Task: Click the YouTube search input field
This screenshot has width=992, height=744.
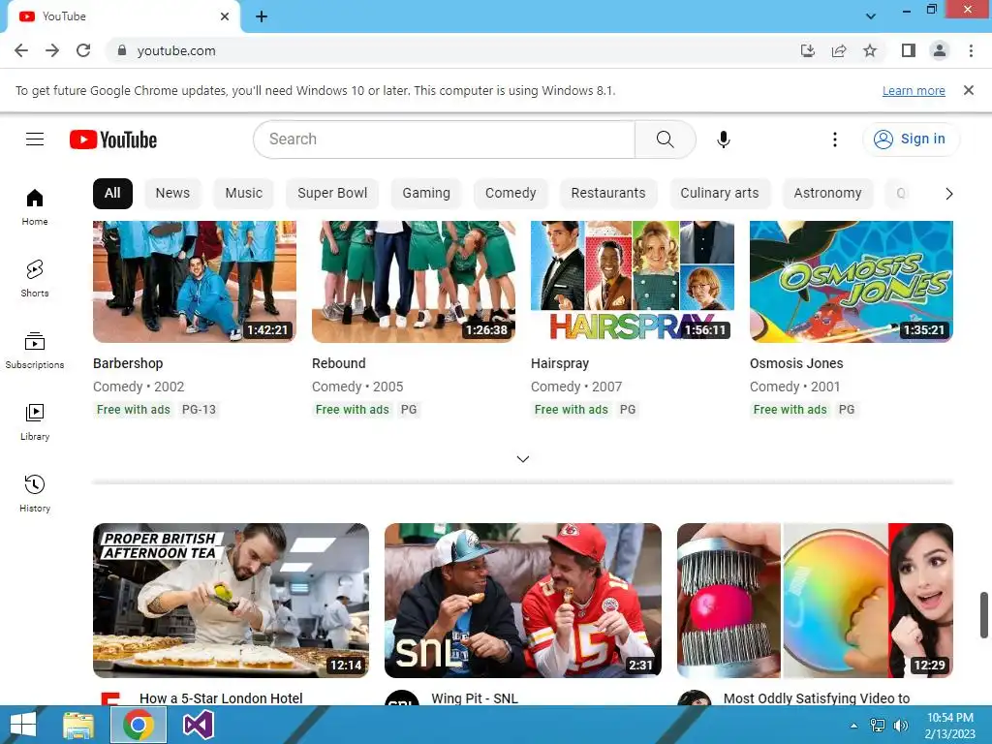Action: click(444, 139)
